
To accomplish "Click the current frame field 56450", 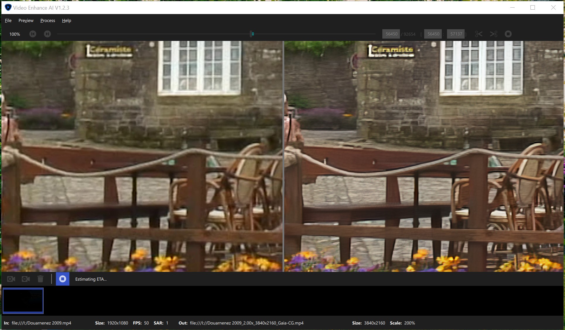I will tap(391, 34).
